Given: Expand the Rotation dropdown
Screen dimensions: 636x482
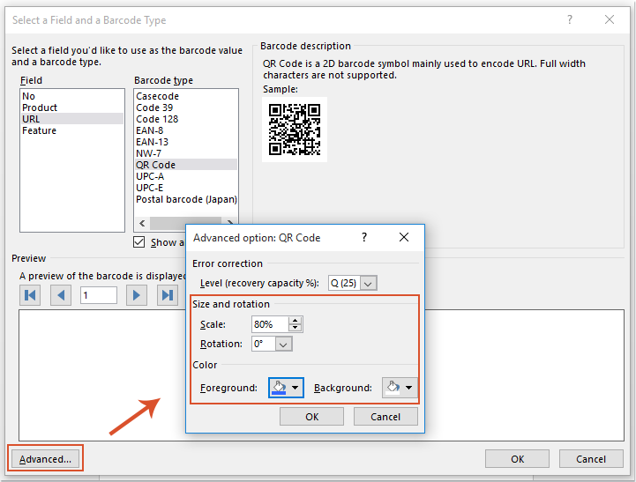Looking at the screenshot, I should pyautogui.click(x=282, y=345).
